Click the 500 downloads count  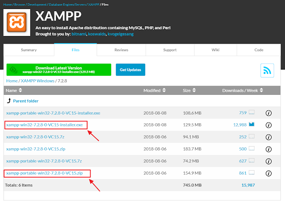(243, 149)
